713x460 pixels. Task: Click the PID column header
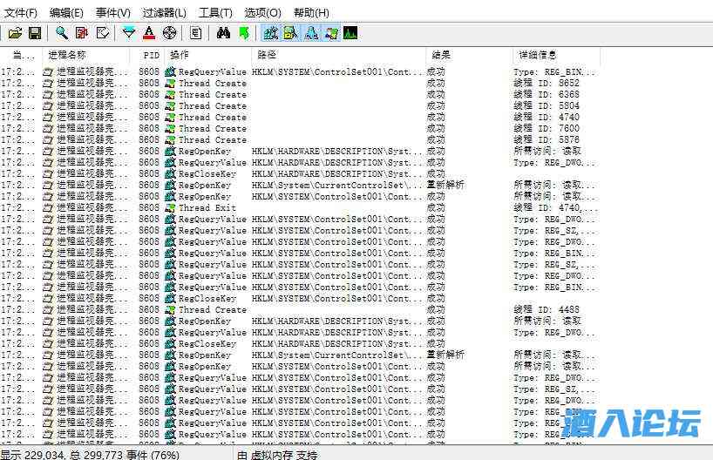click(x=149, y=55)
